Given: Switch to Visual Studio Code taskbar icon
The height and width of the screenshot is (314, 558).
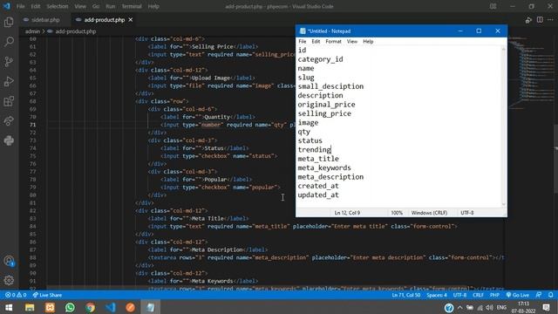Looking at the screenshot, I should coord(111,307).
